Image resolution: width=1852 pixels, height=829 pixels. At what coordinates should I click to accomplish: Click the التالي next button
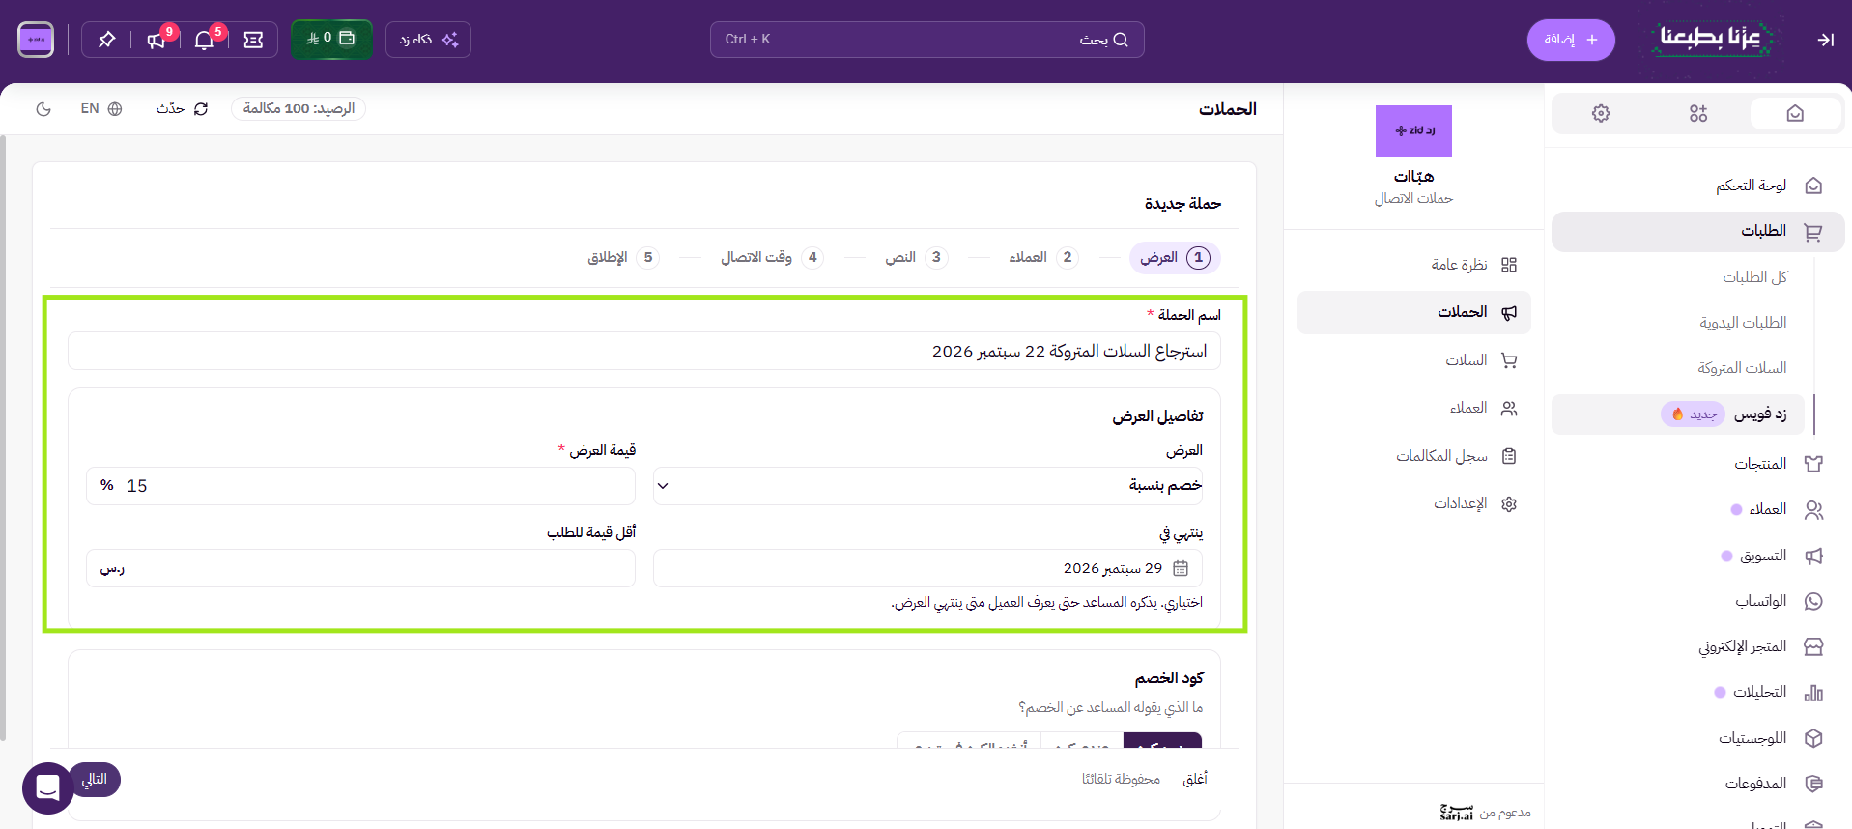94,780
